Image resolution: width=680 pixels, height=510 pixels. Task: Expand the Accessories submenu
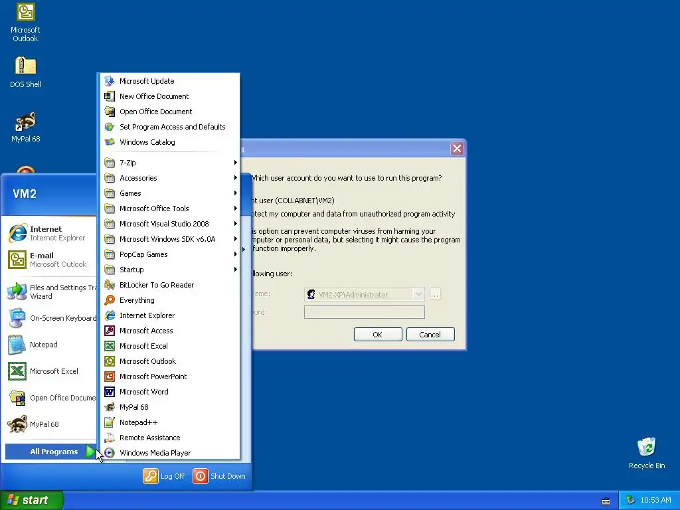click(171, 178)
